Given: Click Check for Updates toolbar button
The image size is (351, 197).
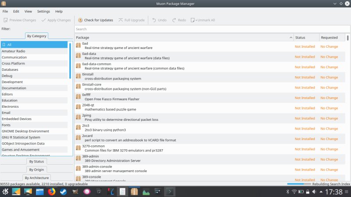Looking at the screenshot, I should [95, 20].
